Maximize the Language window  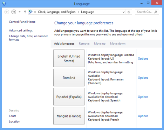pos(148,3)
